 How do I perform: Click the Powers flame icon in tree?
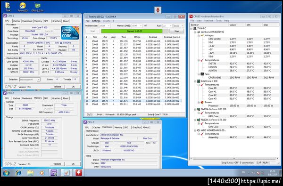tap(202, 102)
